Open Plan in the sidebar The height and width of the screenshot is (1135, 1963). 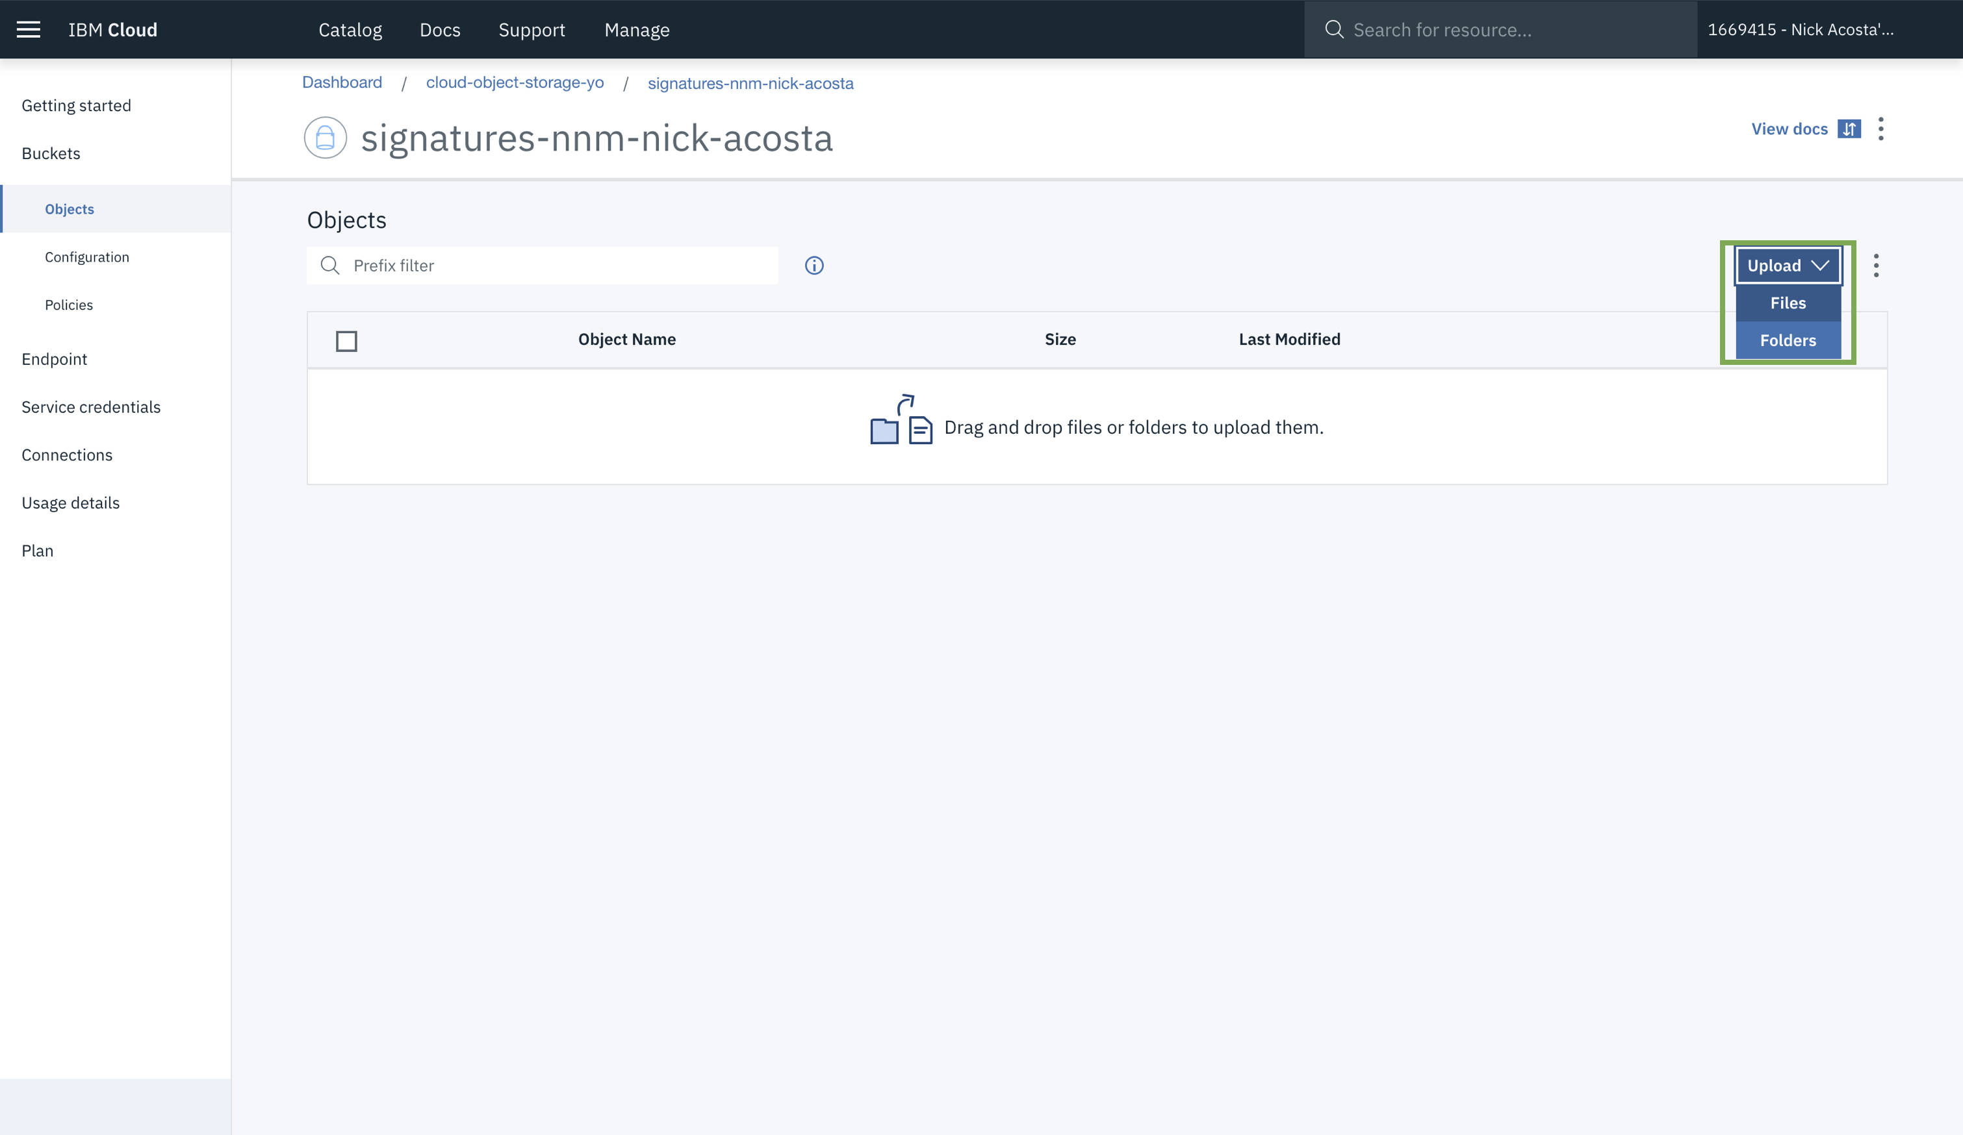(38, 551)
